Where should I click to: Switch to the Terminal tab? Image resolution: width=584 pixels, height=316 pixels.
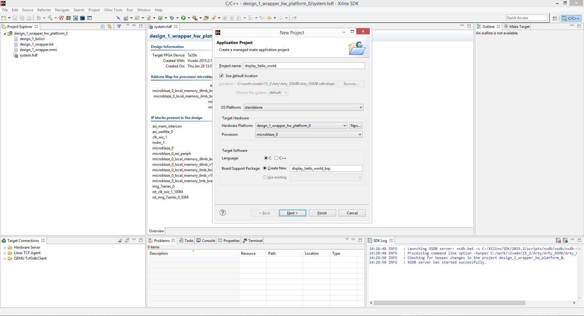[x=252, y=240]
